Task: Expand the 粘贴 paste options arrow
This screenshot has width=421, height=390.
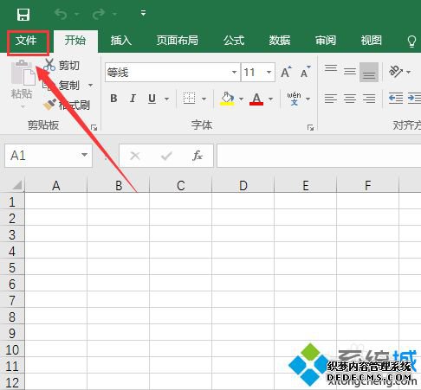Action: pyautogui.click(x=23, y=107)
